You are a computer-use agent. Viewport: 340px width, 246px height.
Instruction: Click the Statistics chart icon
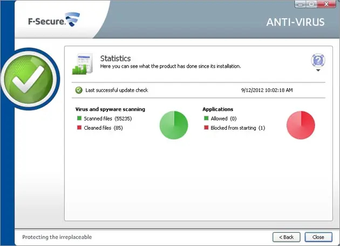[x=83, y=64]
